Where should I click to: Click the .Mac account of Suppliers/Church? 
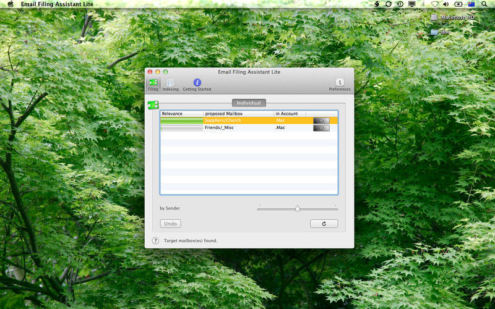pyautogui.click(x=280, y=121)
